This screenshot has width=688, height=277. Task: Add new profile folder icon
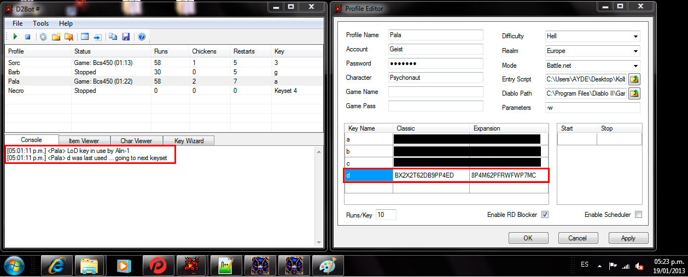point(56,37)
